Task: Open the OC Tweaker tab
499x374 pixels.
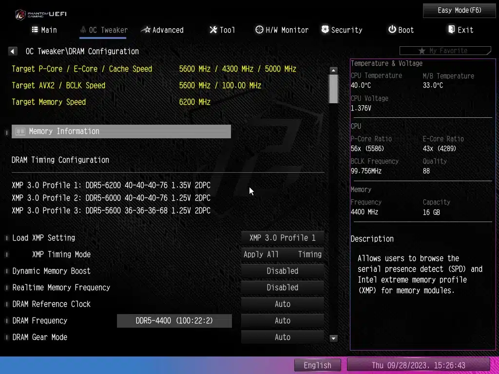Action: [x=104, y=30]
